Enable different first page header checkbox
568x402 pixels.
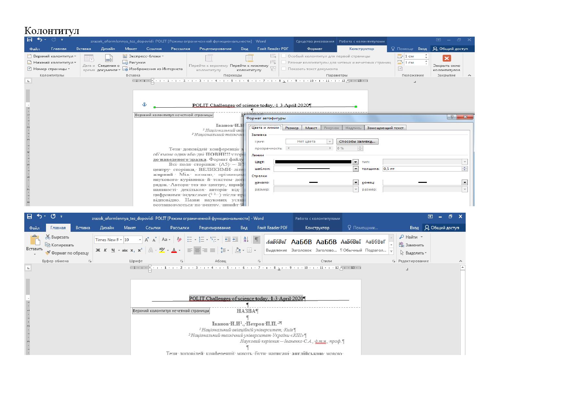[x=284, y=56]
